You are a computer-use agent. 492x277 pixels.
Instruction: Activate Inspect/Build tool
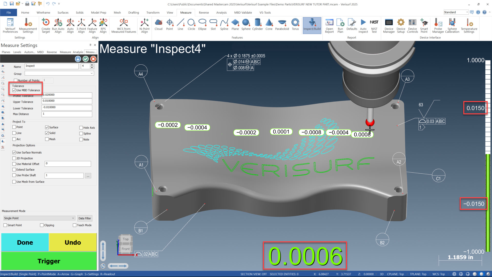point(312,25)
